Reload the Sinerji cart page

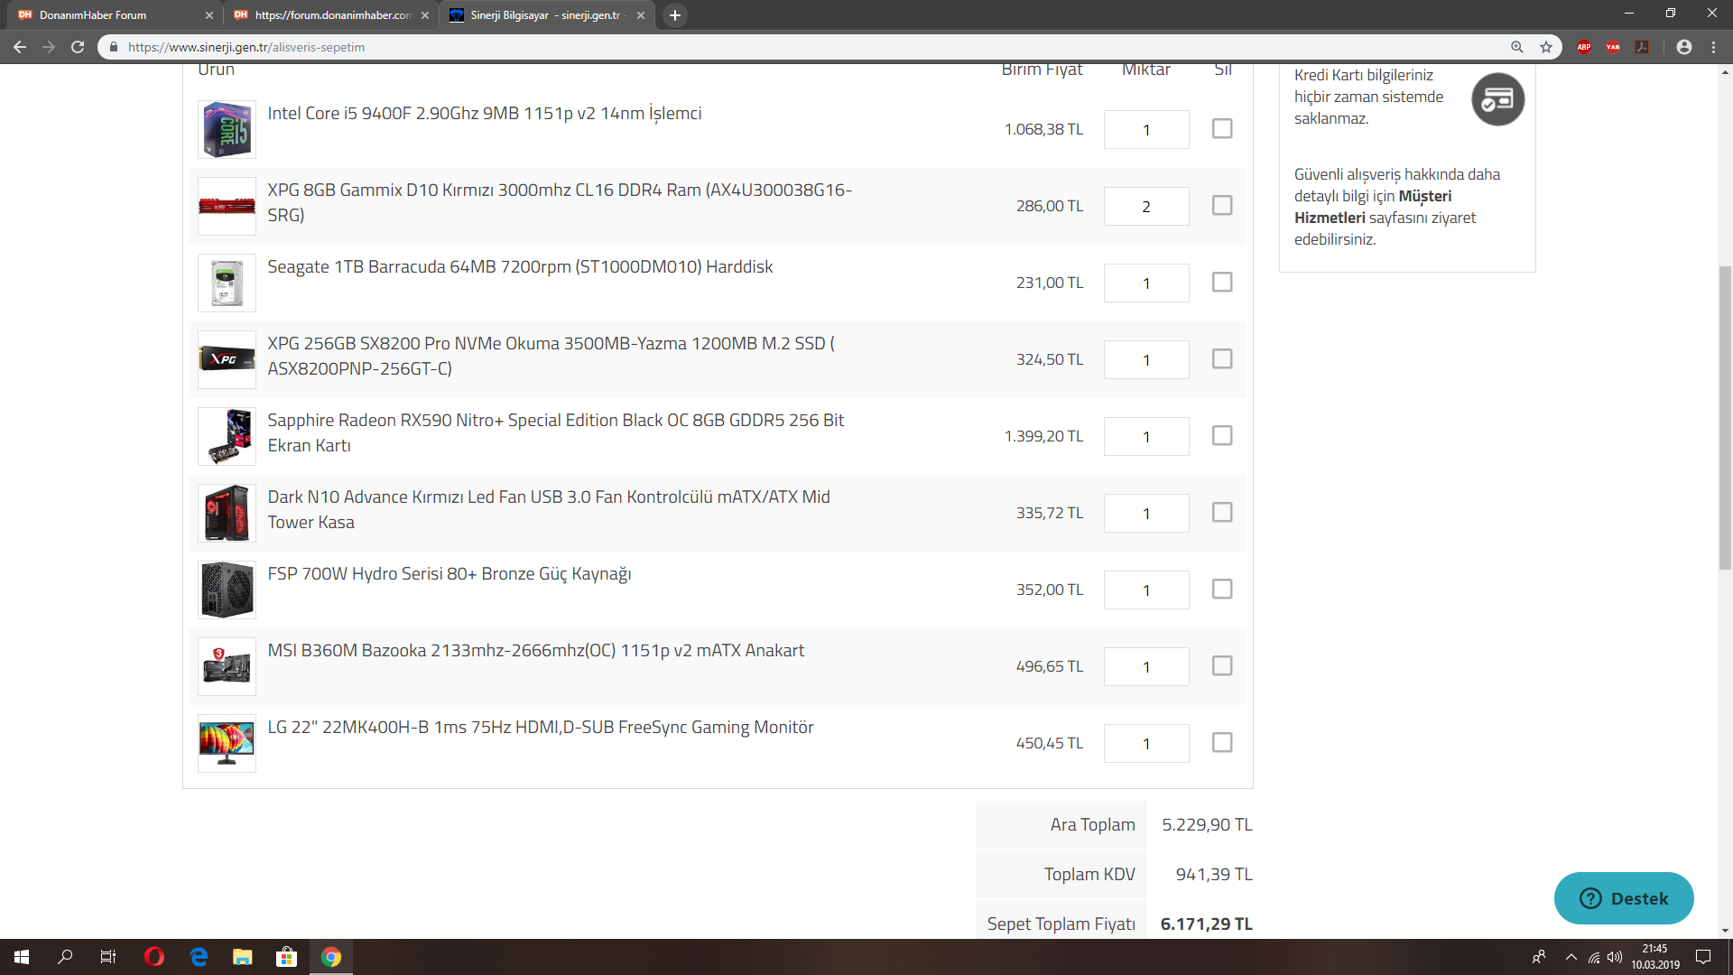click(x=78, y=47)
